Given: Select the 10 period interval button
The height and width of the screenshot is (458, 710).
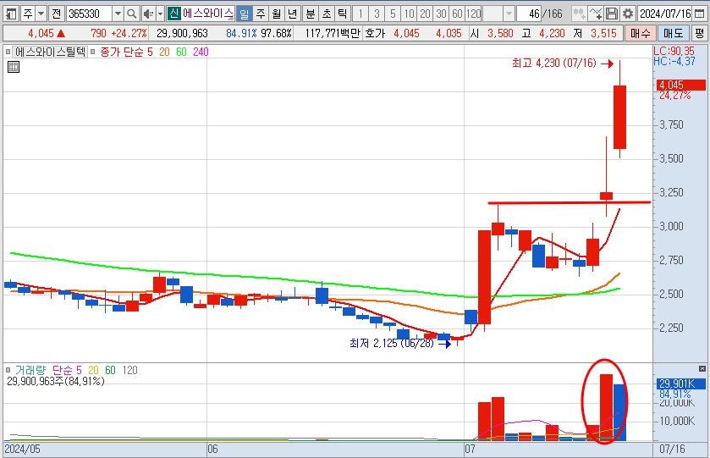Looking at the screenshot, I should coord(410,14).
